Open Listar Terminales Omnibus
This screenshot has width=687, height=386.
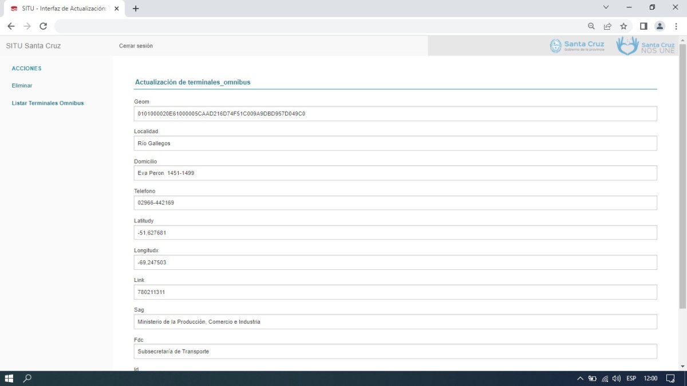point(48,104)
